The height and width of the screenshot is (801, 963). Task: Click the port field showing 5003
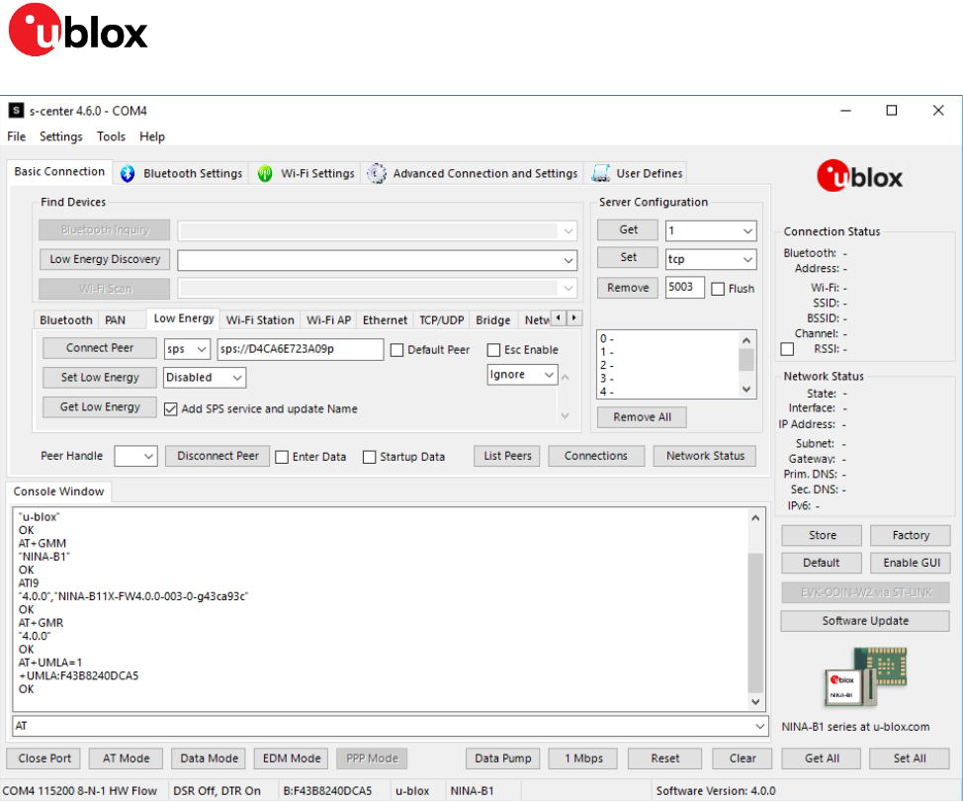point(685,288)
